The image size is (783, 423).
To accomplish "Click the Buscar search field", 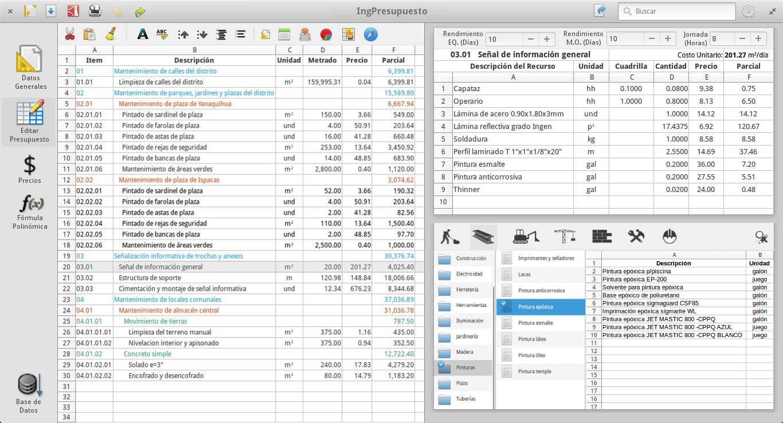I will (x=676, y=11).
